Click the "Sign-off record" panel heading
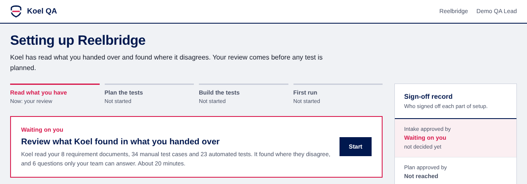Screen dimensions: 527x184 428,97
